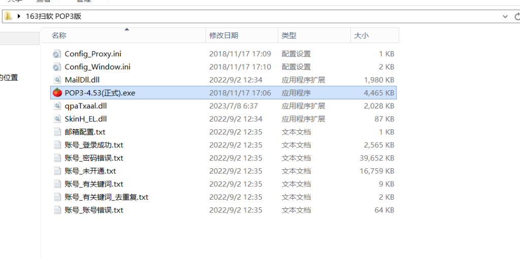This screenshot has width=520, height=258.
Task: Select the 的位置 item in navigation pane
Action: (9, 78)
